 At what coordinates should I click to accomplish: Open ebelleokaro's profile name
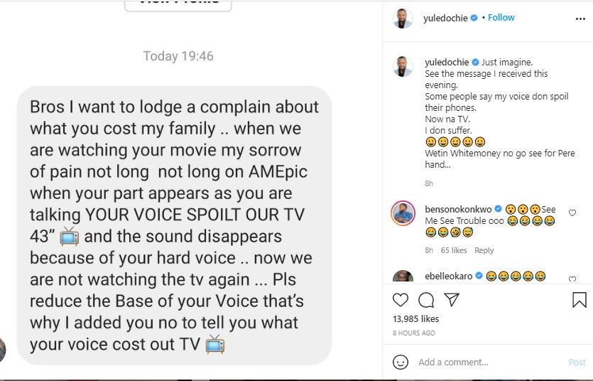(x=449, y=277)
